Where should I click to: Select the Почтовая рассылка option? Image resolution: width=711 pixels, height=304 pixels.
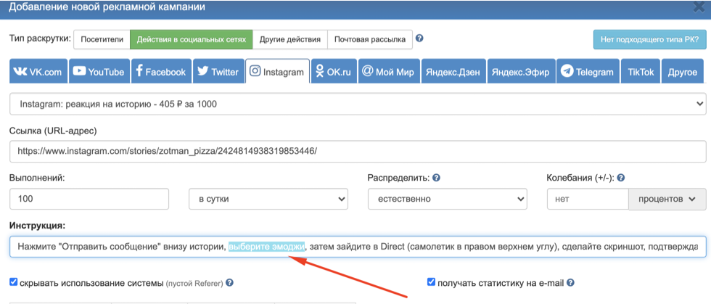(370, 39)
